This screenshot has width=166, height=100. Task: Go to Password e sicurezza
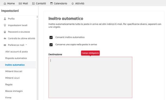[x=19, y=32]
